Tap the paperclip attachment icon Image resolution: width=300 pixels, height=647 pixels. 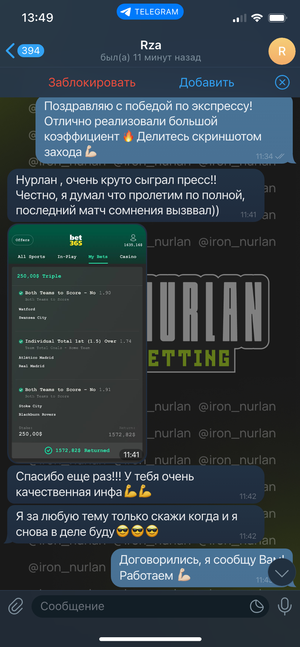(x=16, y=606)
